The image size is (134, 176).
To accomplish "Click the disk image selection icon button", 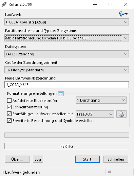I will coord(121,114).
